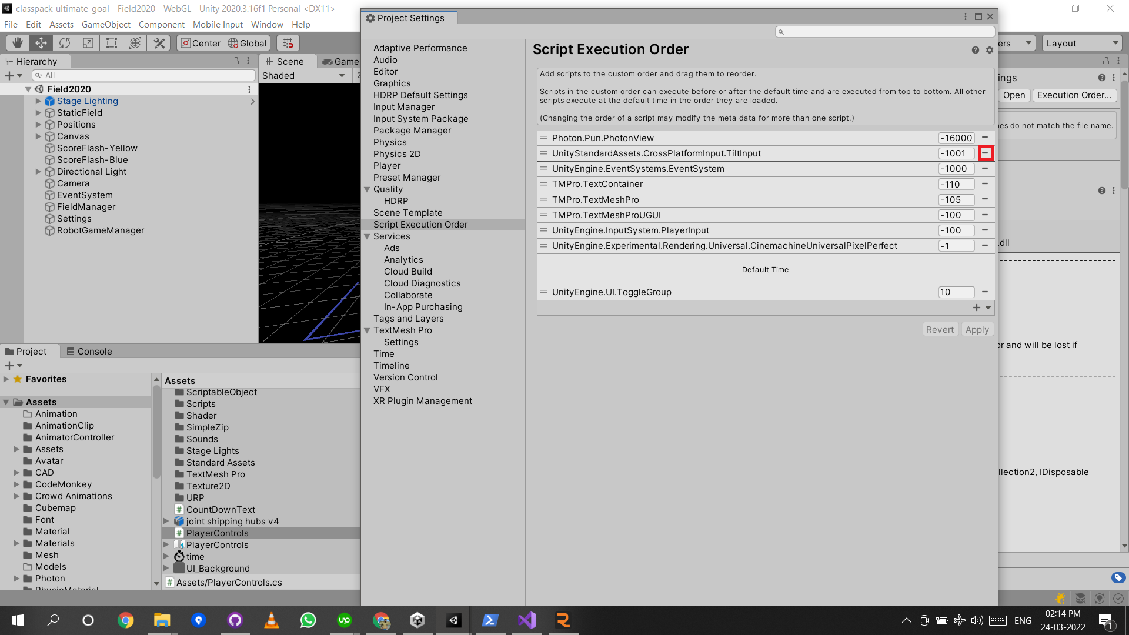This screenshot has width=1129, height=635.
Task: Click the Revert button
Action: point(940,330)
